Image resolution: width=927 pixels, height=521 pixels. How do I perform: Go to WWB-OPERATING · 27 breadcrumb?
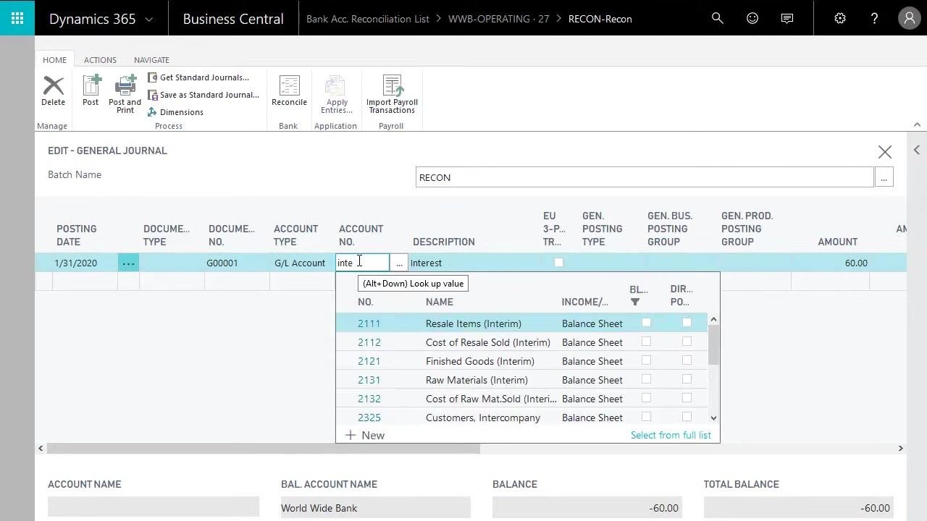(x=498, y=19)
